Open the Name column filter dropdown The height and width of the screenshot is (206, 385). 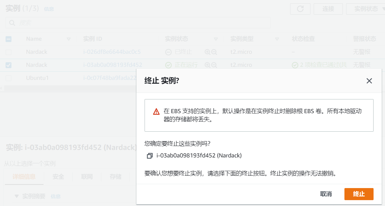69,39
